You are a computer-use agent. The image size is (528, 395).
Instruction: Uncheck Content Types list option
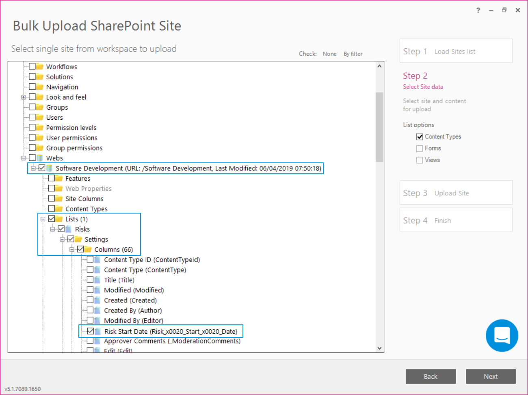(420, 137)
